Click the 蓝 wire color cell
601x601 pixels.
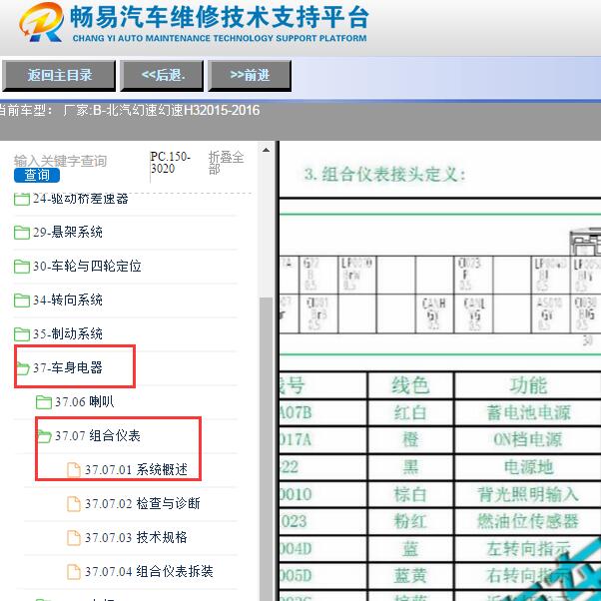[x=410, y=548]
